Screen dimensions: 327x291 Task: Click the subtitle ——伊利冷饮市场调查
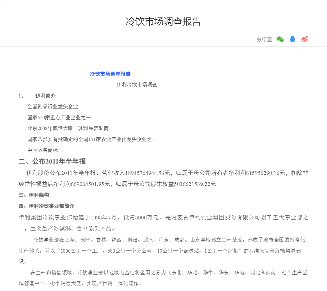[x=132, y=85]
